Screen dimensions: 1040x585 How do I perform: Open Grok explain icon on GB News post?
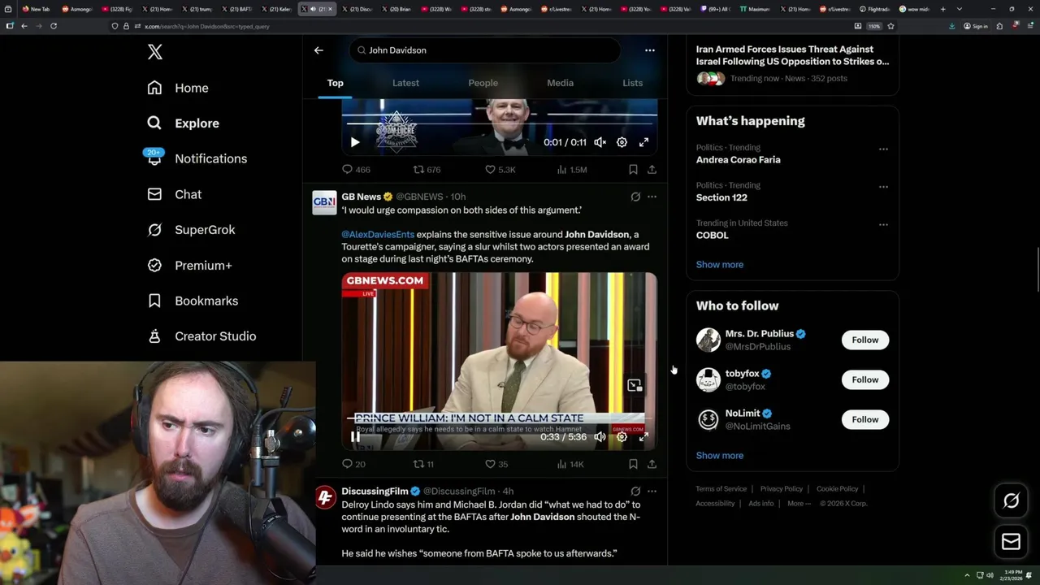pyautogui.click(x=635, y=197)
